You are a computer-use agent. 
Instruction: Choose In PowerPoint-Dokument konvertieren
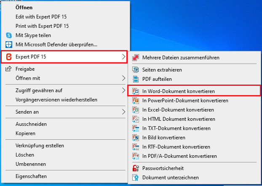click(185, 101)
